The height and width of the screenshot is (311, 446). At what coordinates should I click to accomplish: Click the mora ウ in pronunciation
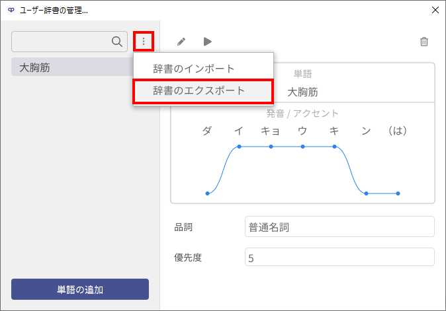[x=302, y=131]
